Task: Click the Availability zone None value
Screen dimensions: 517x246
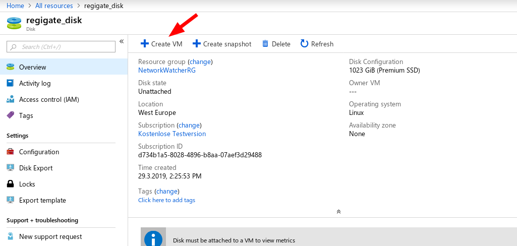Action: click(x=357, y=134)
